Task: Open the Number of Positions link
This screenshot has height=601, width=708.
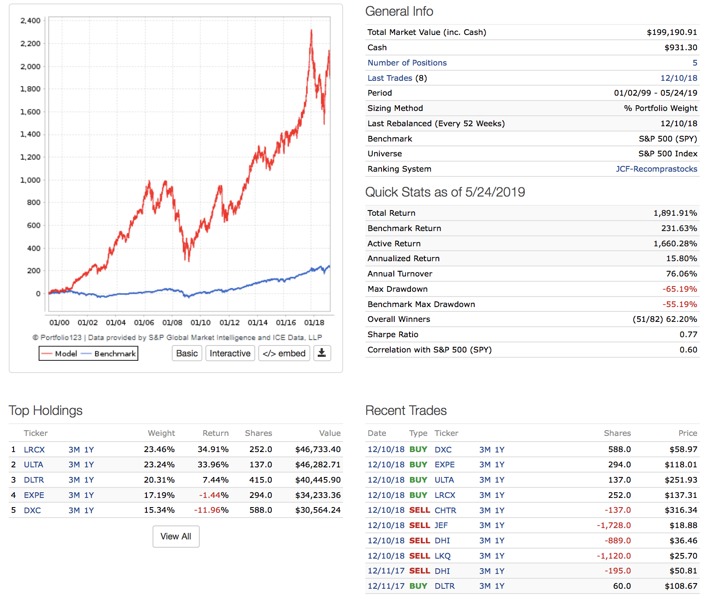Action: (x=407, y=63)
